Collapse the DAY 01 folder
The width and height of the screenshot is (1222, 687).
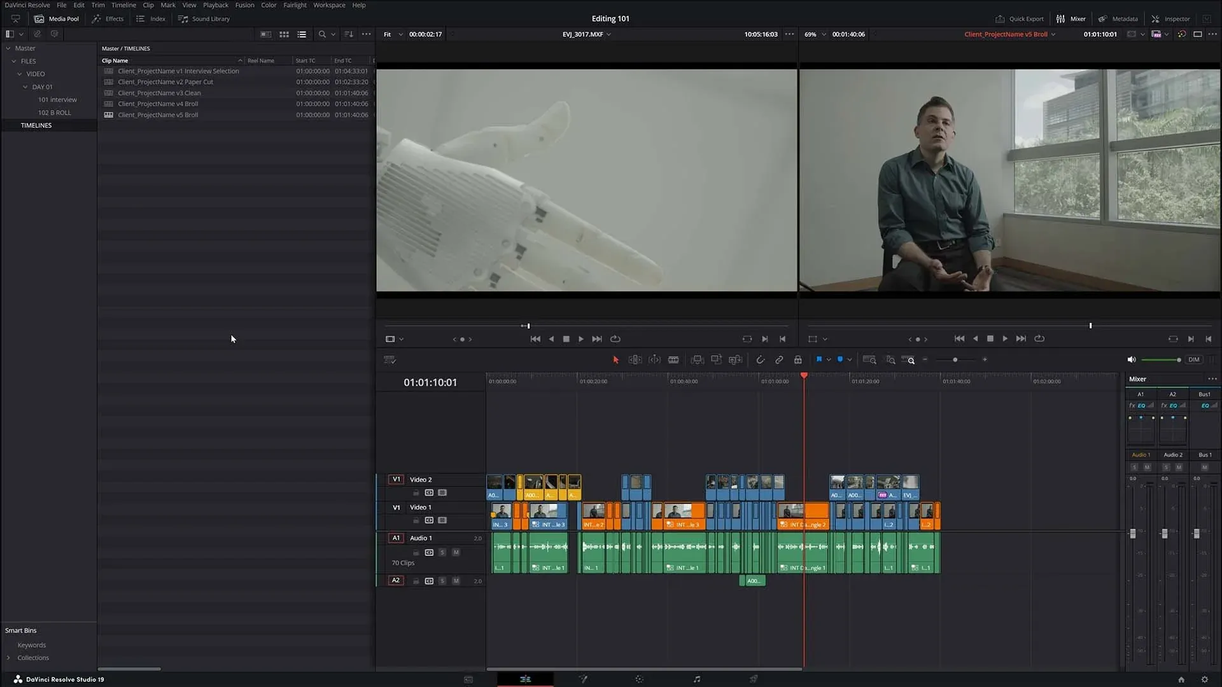coord(25,87)
